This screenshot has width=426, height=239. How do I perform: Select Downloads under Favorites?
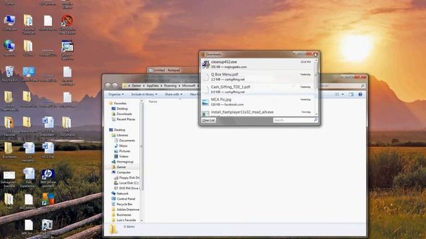coord(122,114)
